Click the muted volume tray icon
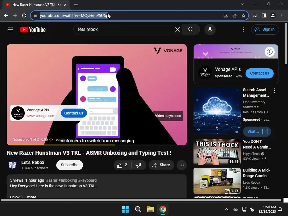Image resolution: width=288 pixels, height=216 pixels. click(x=252, y=209)
